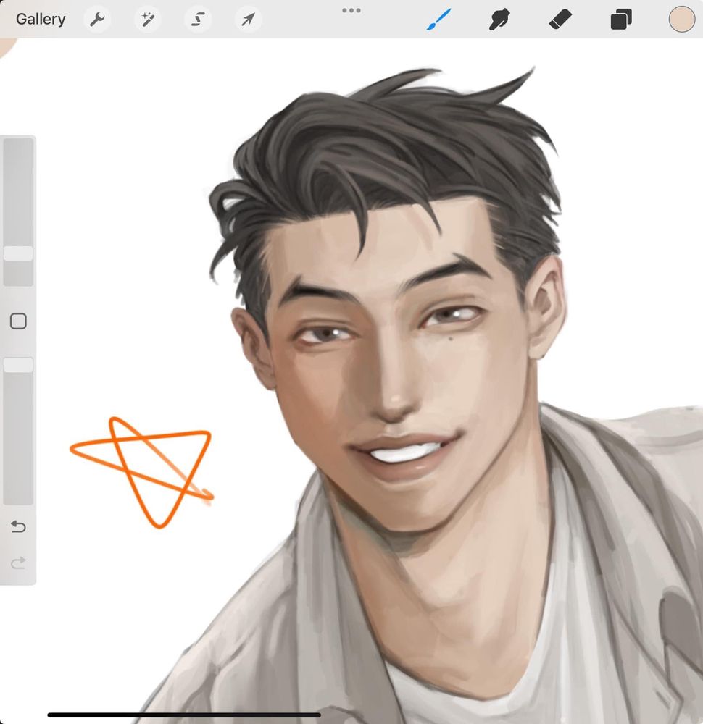
Task: Activate the Transform arrow tool
Action: tap(248, 20)
